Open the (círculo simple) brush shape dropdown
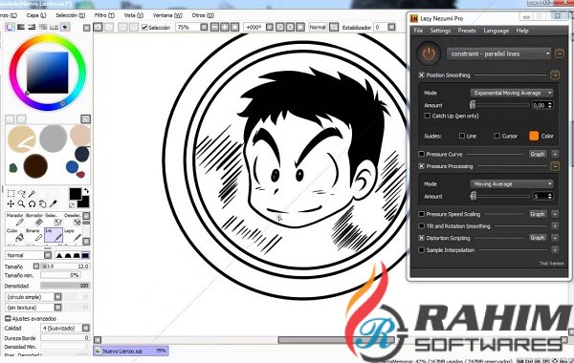The image size is (574, 363). [57, 297]
